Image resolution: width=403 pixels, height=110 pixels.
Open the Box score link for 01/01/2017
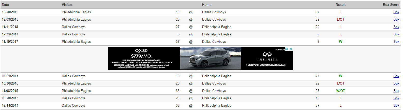[x=396, y=76]
